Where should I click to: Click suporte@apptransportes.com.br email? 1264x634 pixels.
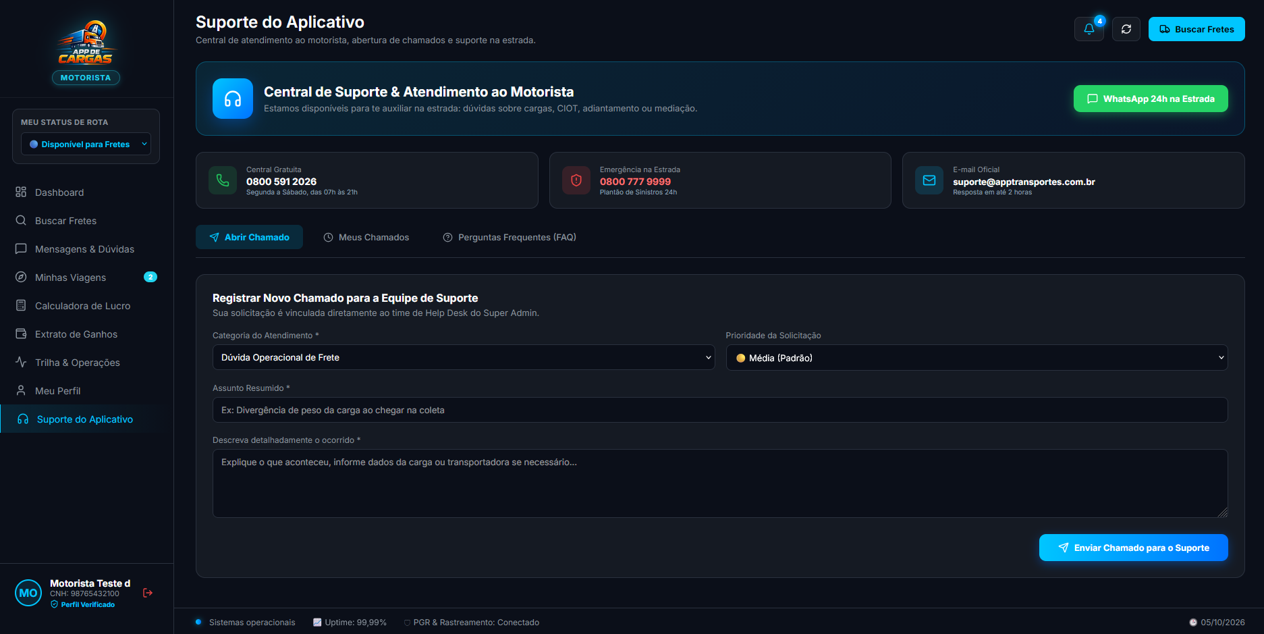click(1024, 182)
